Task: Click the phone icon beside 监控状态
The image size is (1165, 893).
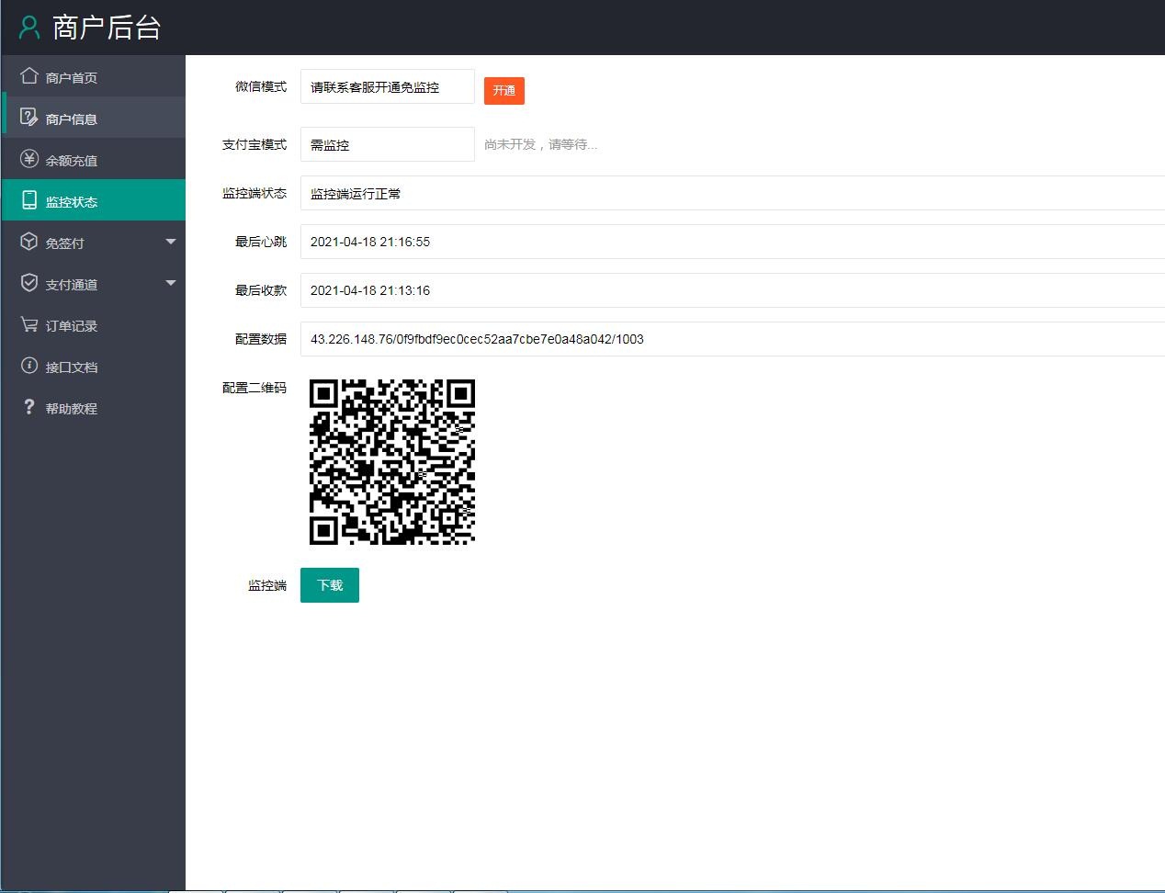Action: (x=29, y=199)
